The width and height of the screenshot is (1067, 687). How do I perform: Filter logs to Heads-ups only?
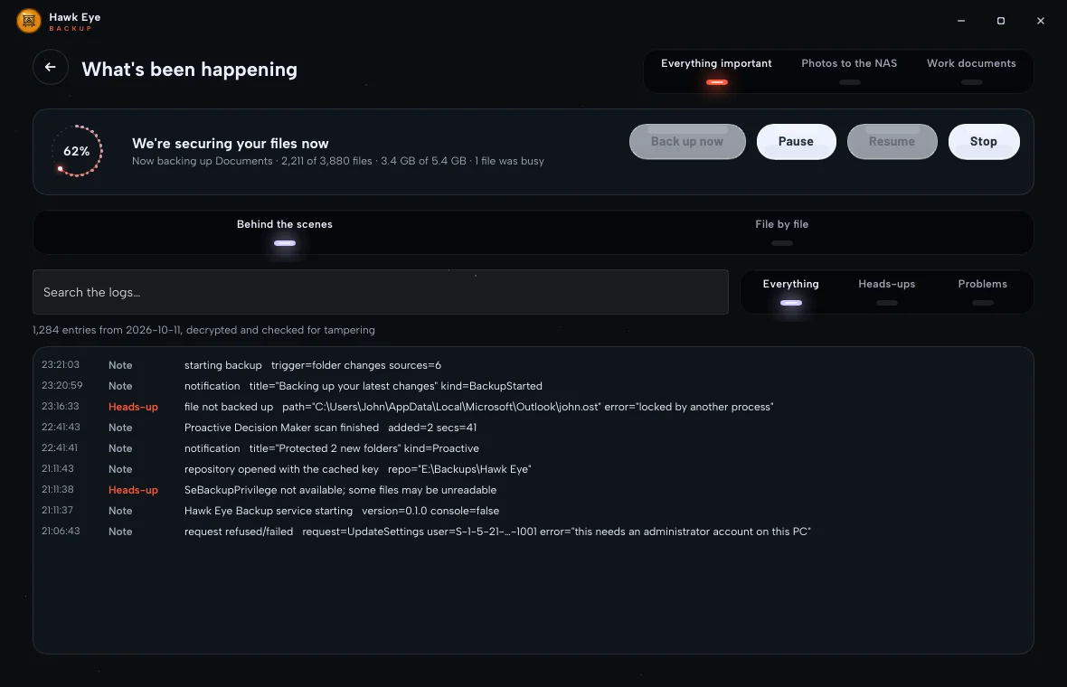887,292
